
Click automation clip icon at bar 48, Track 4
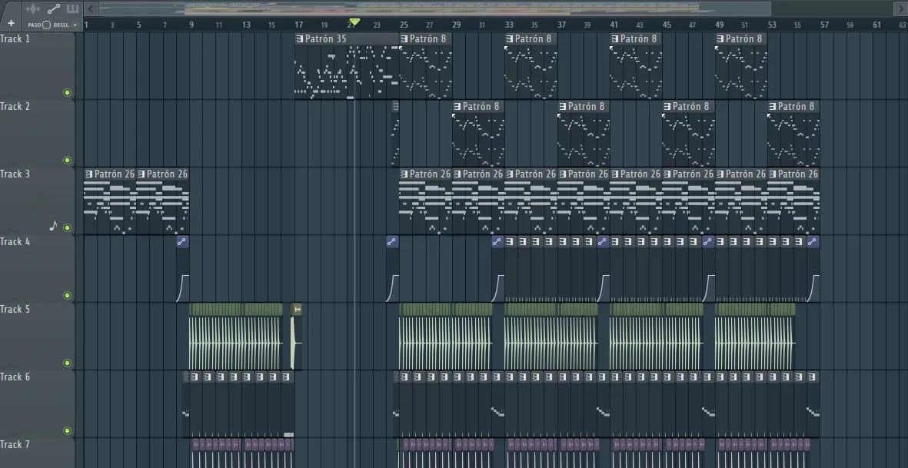tap(707, 242)
